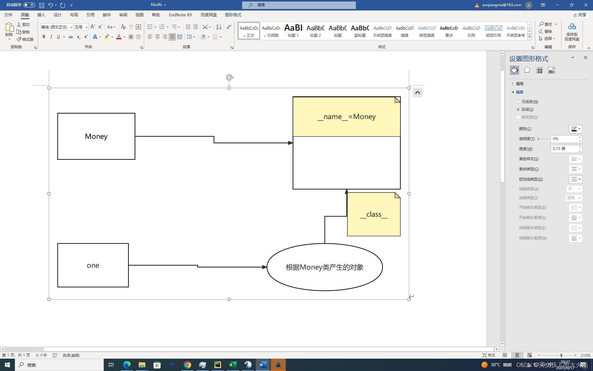Click the save icon in title bar
593x371 pixels.
tap(42, 5)
